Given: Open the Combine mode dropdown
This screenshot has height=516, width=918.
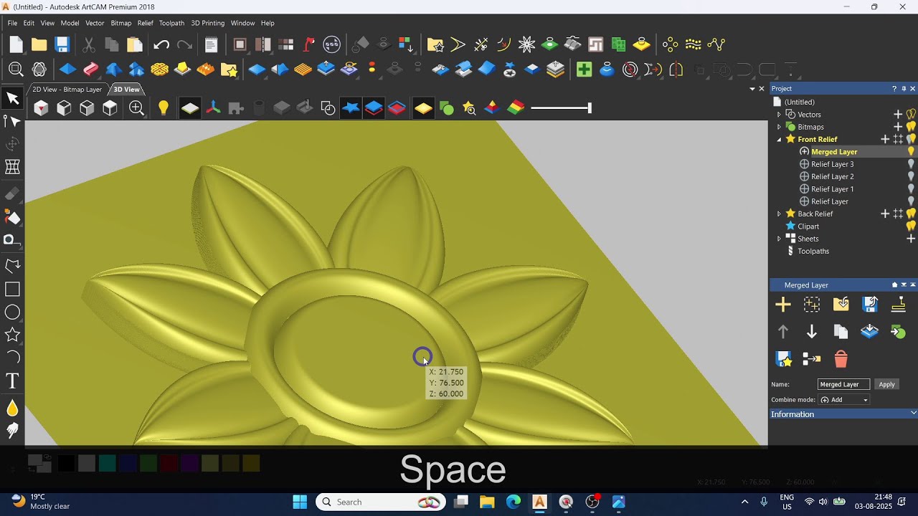Looking at the screenshot, I should coord(844,400).
